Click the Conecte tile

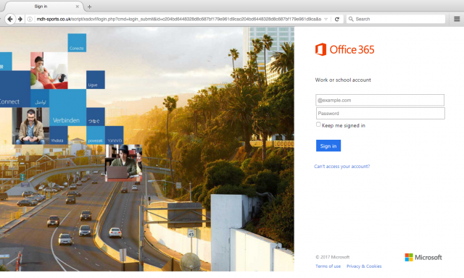77,43
